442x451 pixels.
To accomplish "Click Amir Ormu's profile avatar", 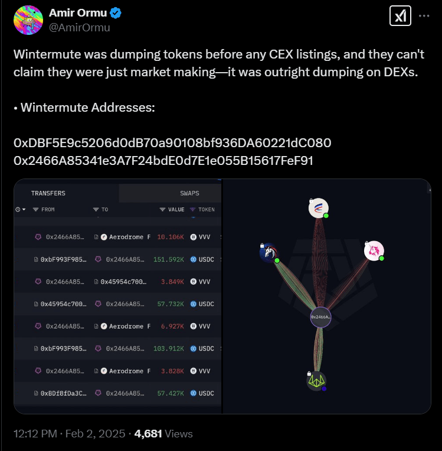I will (28, 20).
